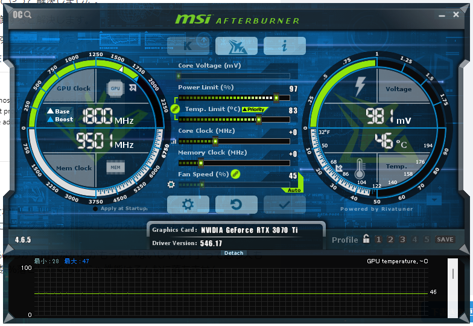
Task: Click the Temp. Limit value 83
Action: (293, 110)
